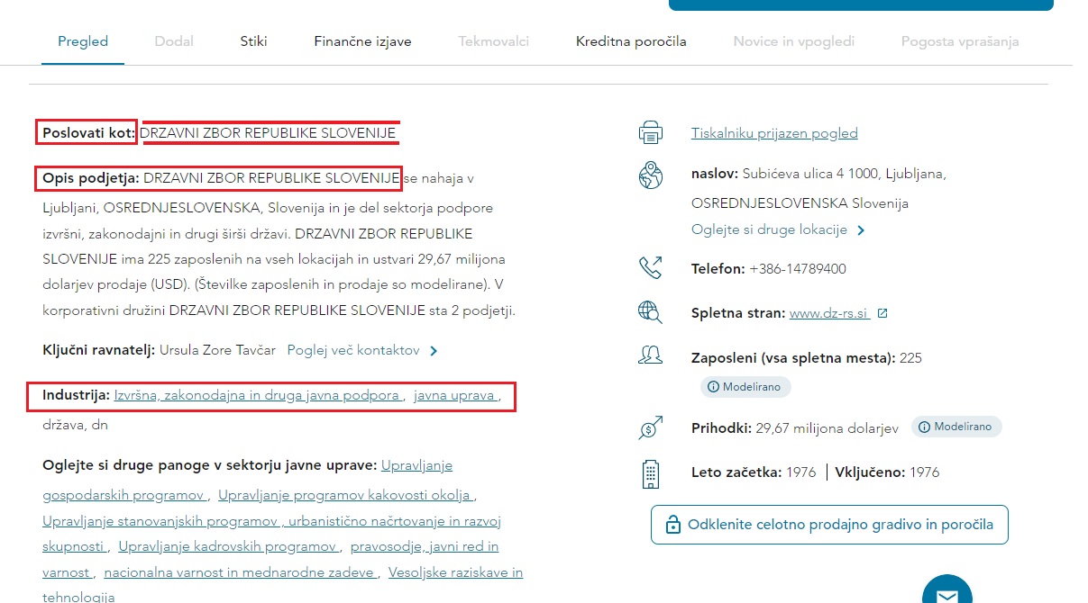Click phone number +386-14789400

[798, 268]
